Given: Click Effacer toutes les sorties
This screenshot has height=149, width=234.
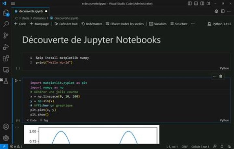Looking at the screenshot, I should [x=124, y=24].
